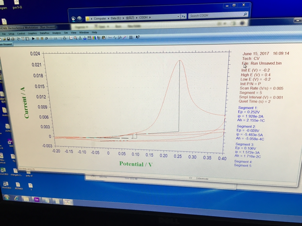Expand Explorer address bar history dropdown
This screenshot has width=302, height=226.
pyautogui.click(x=178, y=17)
